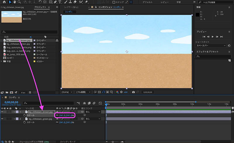This screenshot has height=143, width=234.
Task: Select the Type (T) tool
Action: (x=60, y=2)
